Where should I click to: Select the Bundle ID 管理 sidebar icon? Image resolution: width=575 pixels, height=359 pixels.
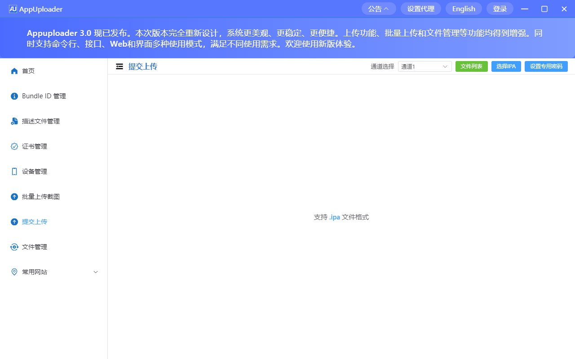14,96
